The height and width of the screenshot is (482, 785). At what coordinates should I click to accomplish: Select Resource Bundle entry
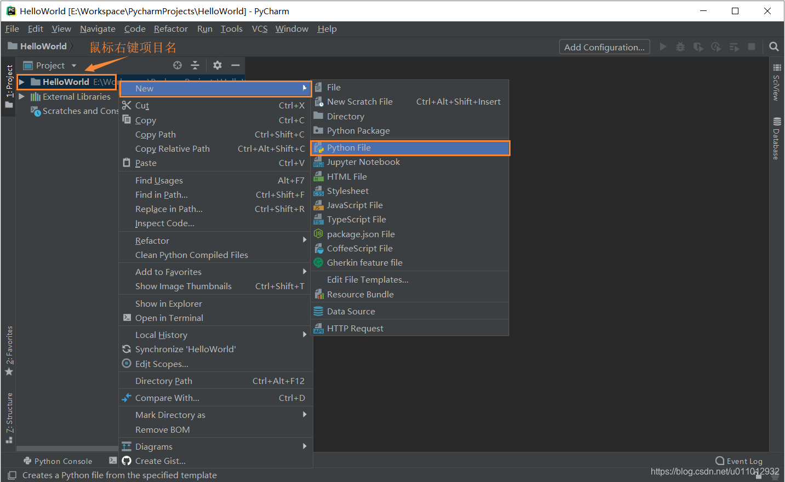point(410,294)
